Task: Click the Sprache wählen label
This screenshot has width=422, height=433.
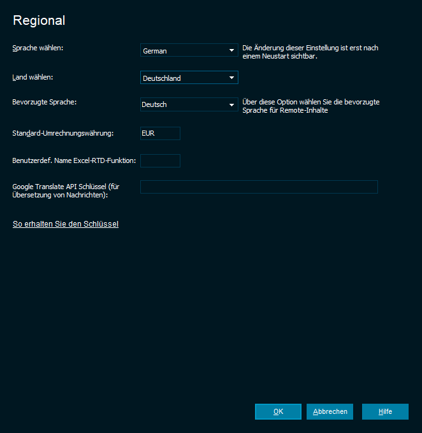Action: 38,48
